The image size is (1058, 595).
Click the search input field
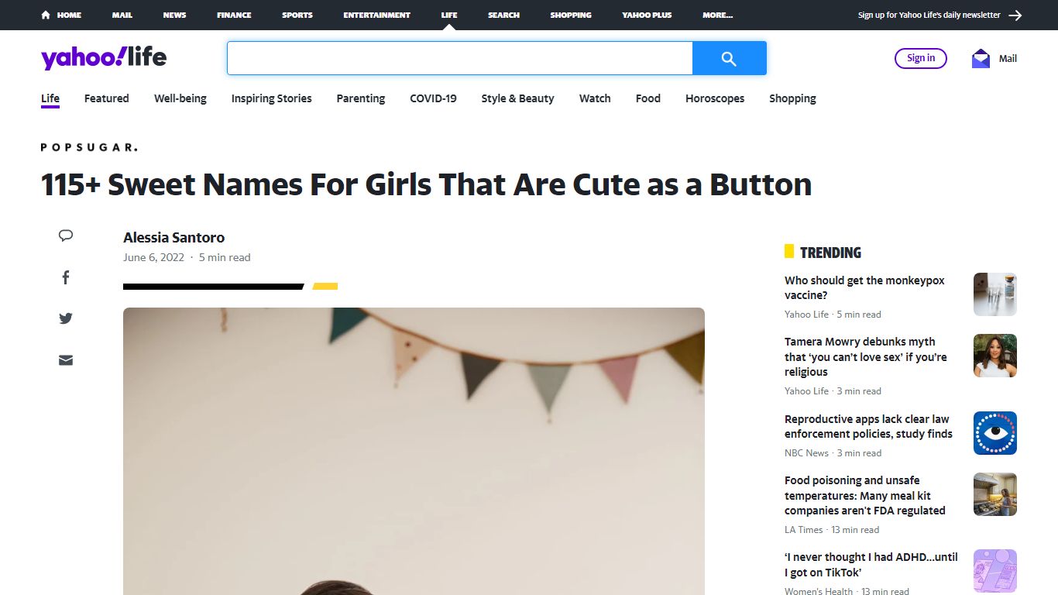[459, 58]
